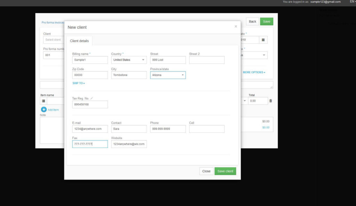Click the Add item link text
Screen dimensions: 356x206
pyautogui.click(x=53, y=110)
